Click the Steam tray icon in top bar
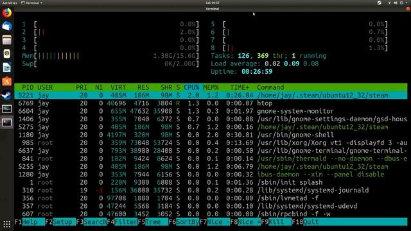The height and width of the screenshot is (231, 411). click(380, 3)
